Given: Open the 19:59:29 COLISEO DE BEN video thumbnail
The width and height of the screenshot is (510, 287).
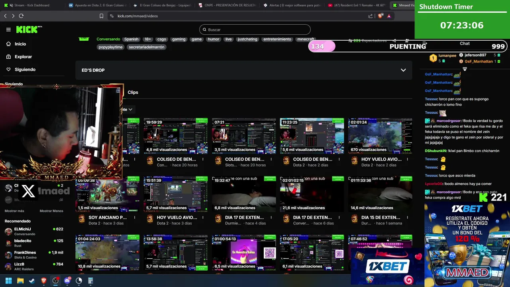Looking at the screenshot, I should pos(176,136).
